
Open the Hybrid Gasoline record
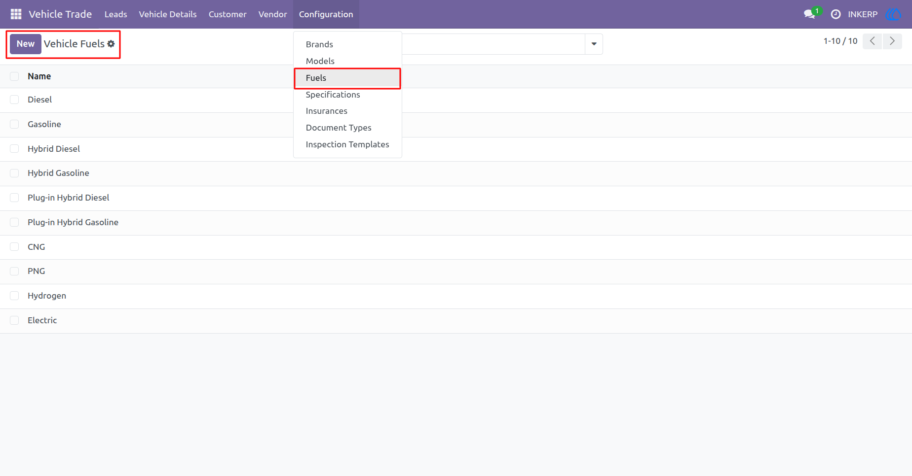point(58,173)
